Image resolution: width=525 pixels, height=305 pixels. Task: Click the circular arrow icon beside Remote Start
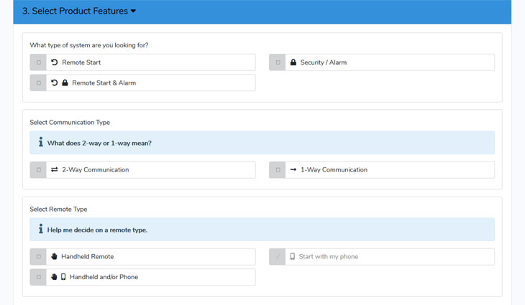(54, 62)
